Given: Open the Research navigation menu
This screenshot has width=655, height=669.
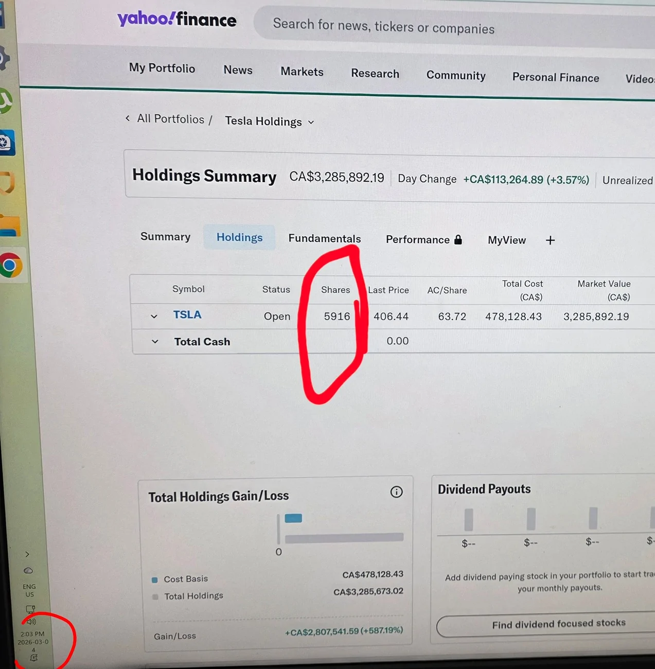Looking at the screenshot, I should click(x=375, y=74).
